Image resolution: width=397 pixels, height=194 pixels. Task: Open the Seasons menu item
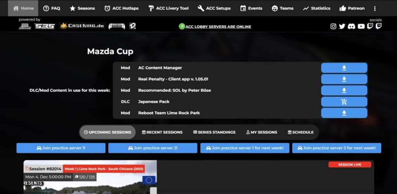pos(82,9)
